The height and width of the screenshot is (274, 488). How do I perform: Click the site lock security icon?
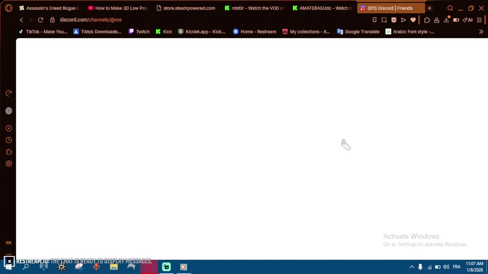pyautogui.click(x=52, y=20)
